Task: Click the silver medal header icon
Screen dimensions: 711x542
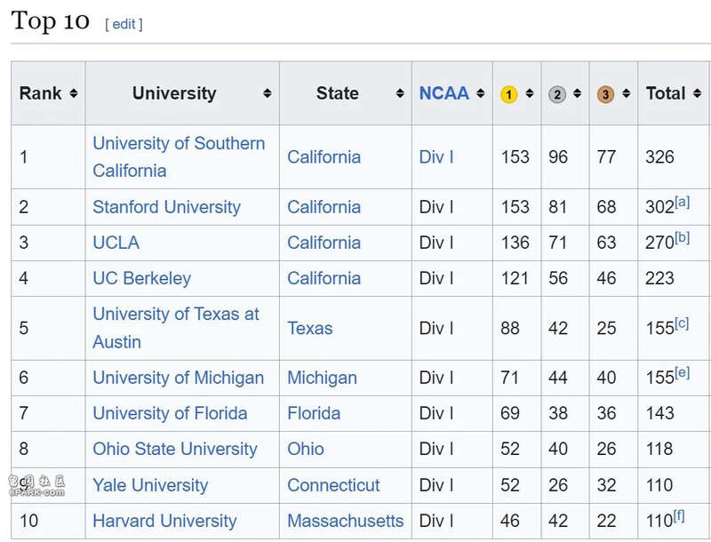Action: point(557,94)
